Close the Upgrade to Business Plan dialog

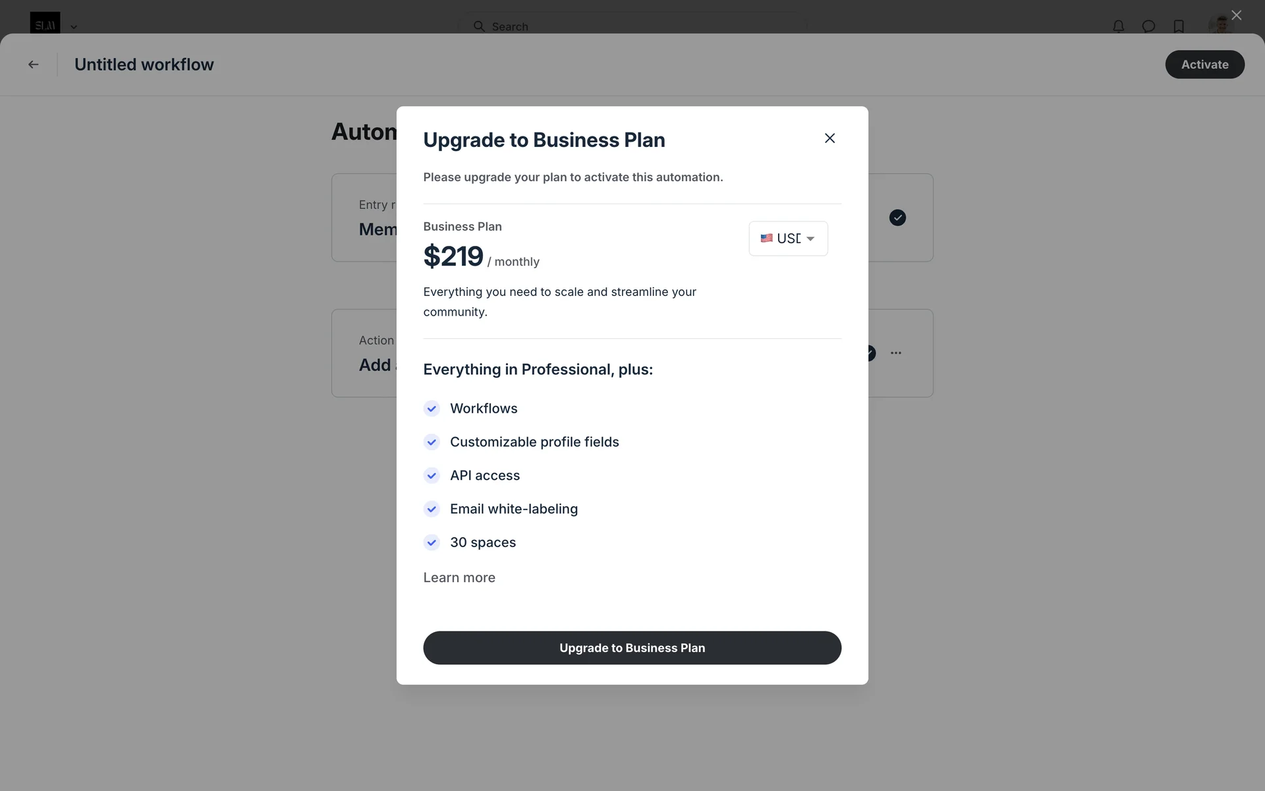[x=829, y=138]
